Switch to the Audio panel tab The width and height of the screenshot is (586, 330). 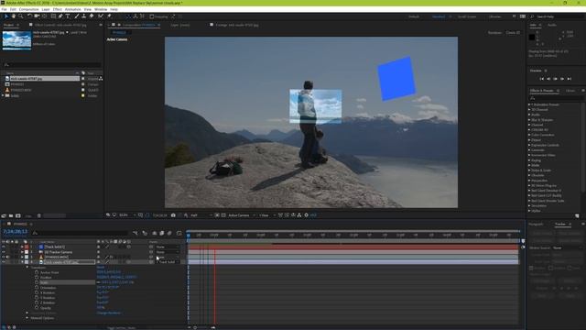click(x=552, y=25)
